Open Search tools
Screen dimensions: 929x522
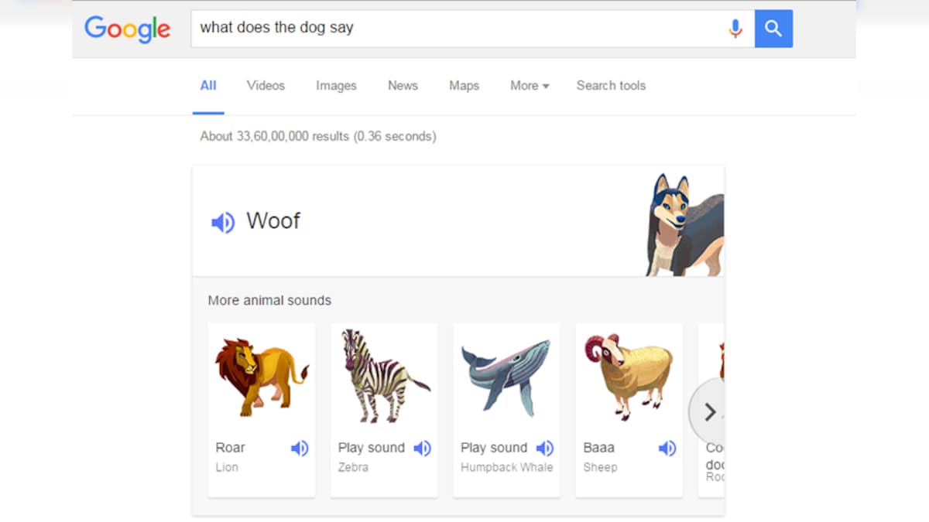(611, 86)
